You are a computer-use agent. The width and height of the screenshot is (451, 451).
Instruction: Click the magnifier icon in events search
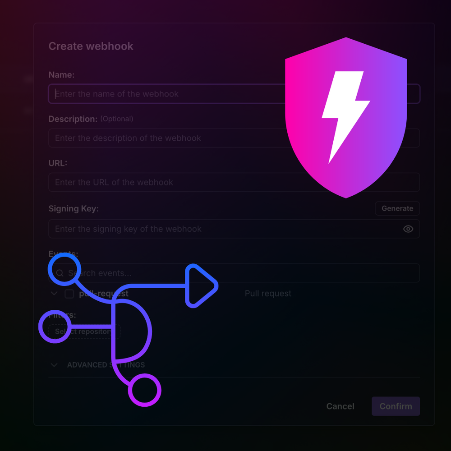coord(60,273)
